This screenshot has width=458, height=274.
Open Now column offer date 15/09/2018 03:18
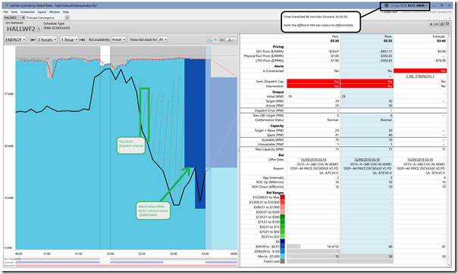pyautogui.click(x=367, y=160)
